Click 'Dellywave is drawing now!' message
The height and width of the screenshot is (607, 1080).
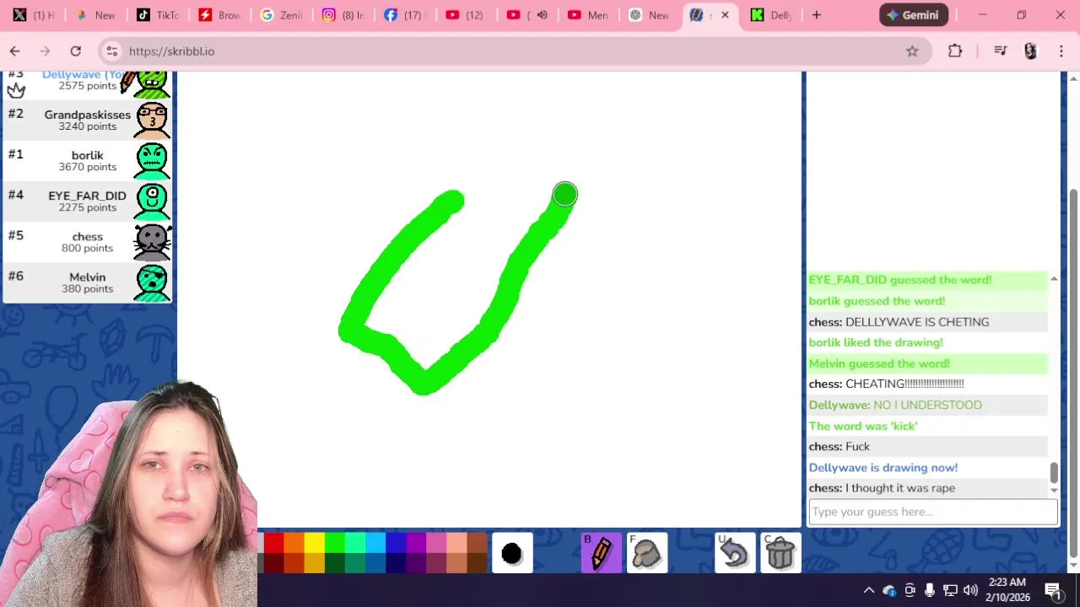[883, 467]
